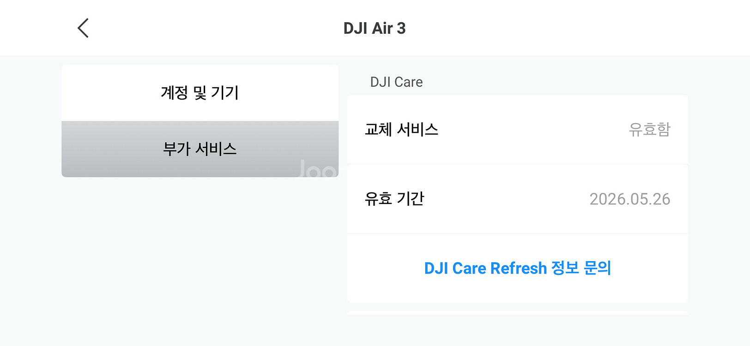Screen dimensions: 750x346
Task: Click the number 3 in the title
Action: 401,28
